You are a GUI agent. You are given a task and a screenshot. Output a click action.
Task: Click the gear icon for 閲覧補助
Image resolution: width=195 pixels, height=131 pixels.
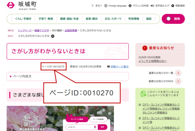coord(173,6)
